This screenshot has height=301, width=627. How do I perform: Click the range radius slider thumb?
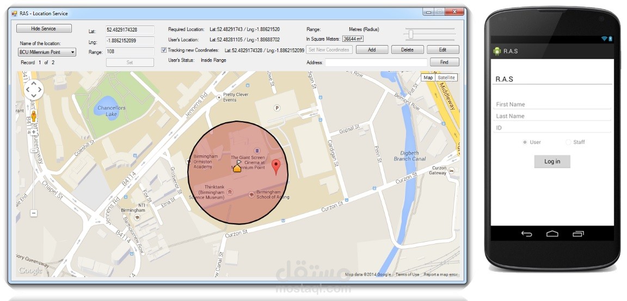411,34
